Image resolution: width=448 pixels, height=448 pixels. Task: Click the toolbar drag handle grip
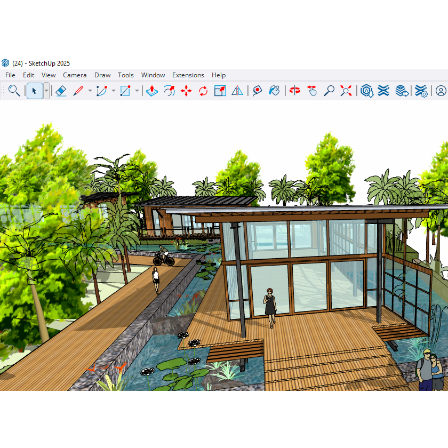click(x=3, y=91)
